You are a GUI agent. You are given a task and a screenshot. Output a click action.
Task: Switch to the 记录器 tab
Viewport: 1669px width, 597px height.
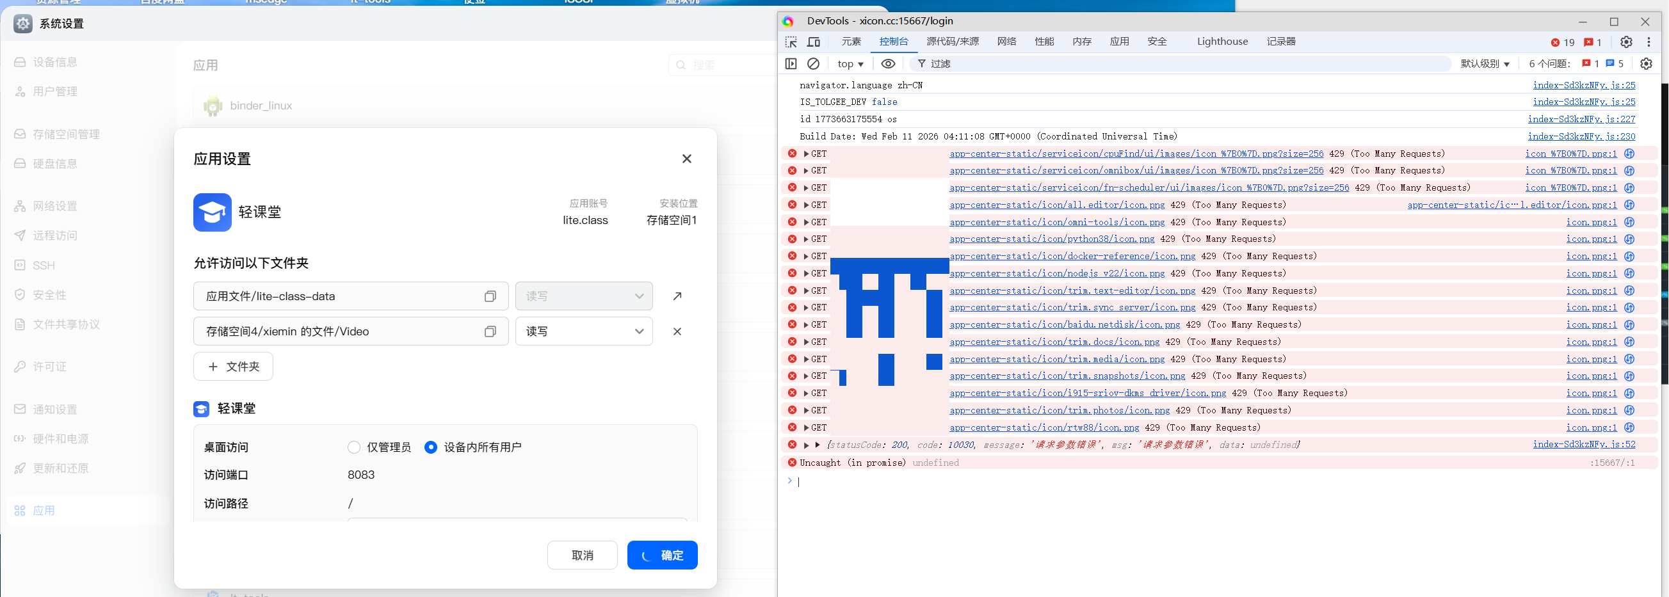tap(1281, 42)
